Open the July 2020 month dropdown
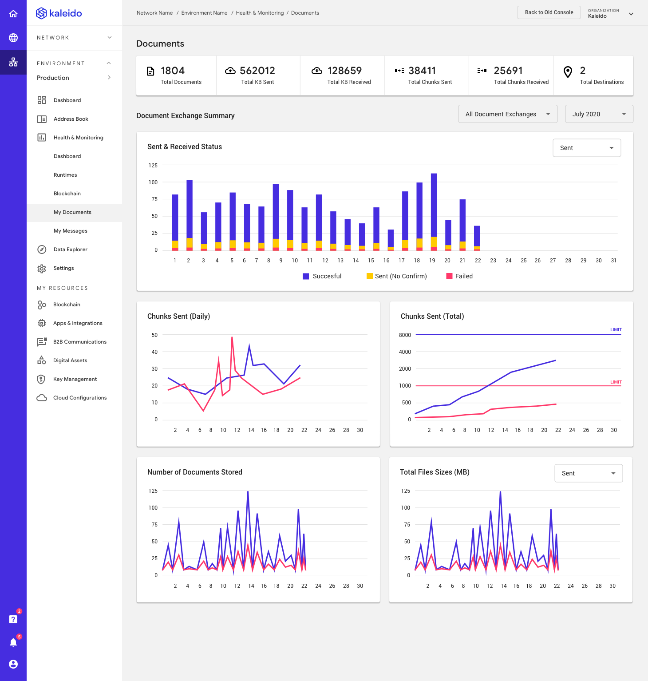The width and height of the screenshot is (648, 681). pos(599,114)
